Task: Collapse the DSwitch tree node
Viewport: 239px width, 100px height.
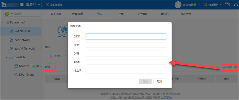Action: point(7,57)
